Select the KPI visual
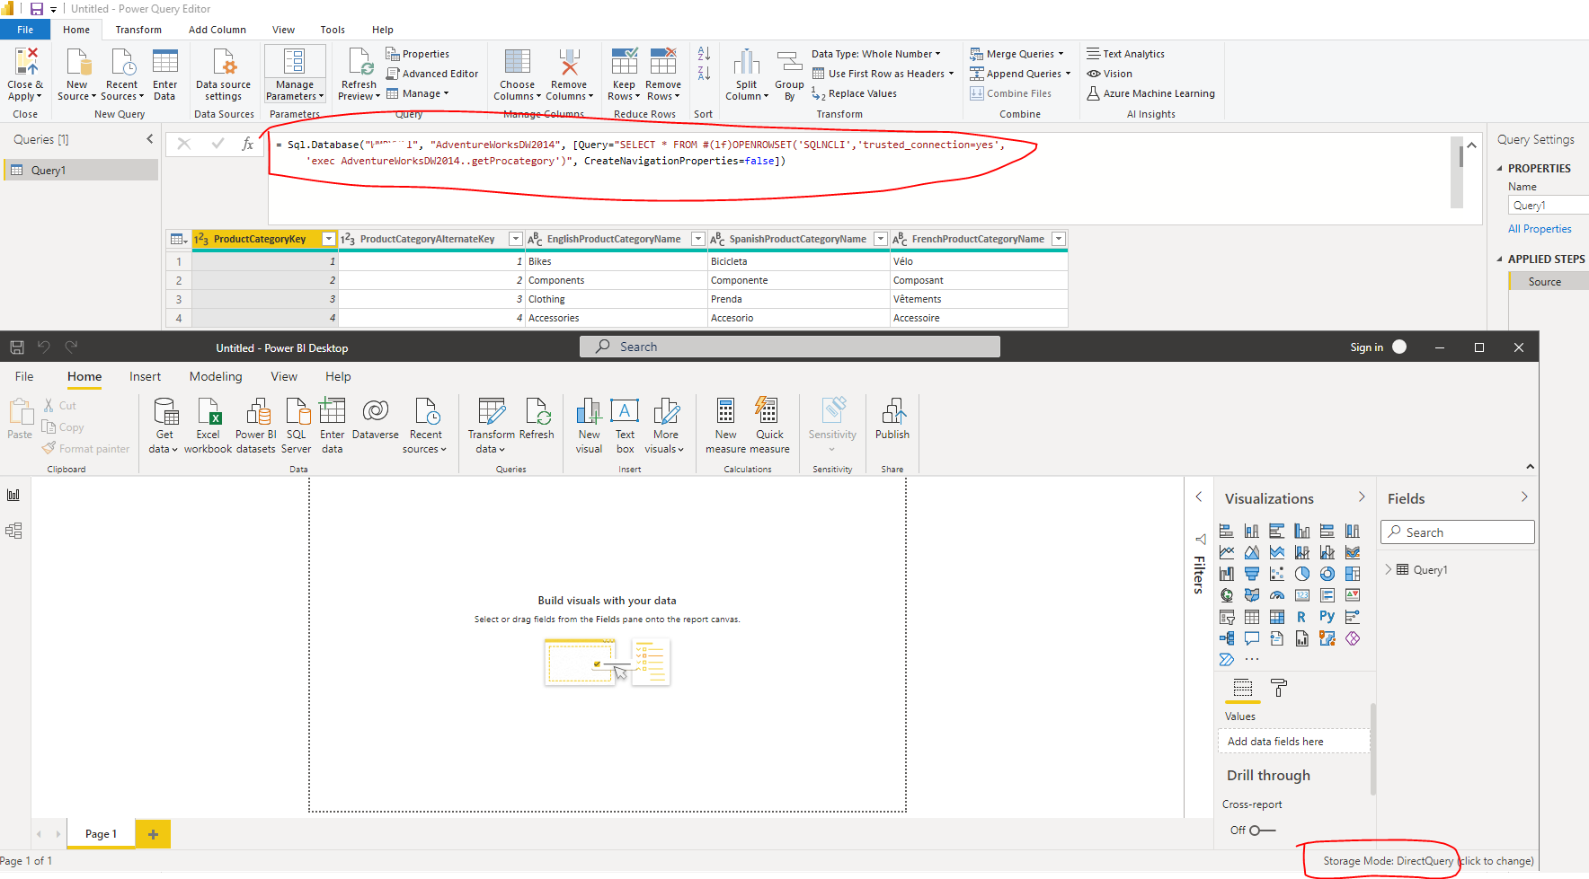 [x=1353, y=595]
